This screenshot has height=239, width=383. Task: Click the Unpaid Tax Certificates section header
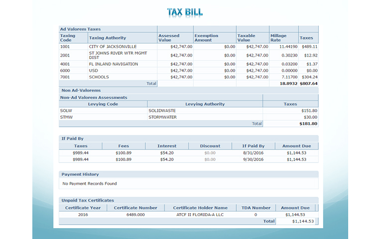click(89, 200)
